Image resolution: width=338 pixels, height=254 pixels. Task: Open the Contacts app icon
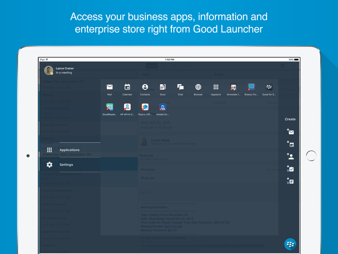(145, 87)
